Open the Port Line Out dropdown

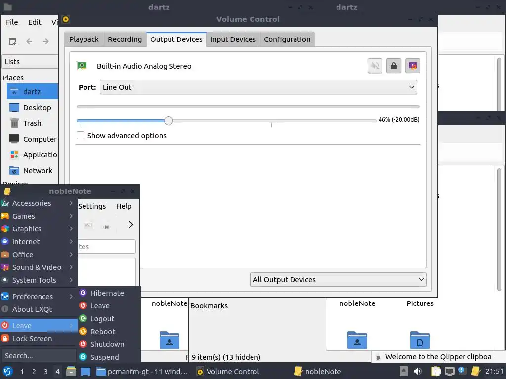[x=258, y=87]
